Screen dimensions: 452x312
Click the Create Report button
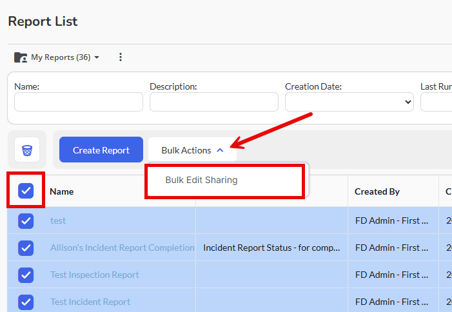tap(101, 150)
